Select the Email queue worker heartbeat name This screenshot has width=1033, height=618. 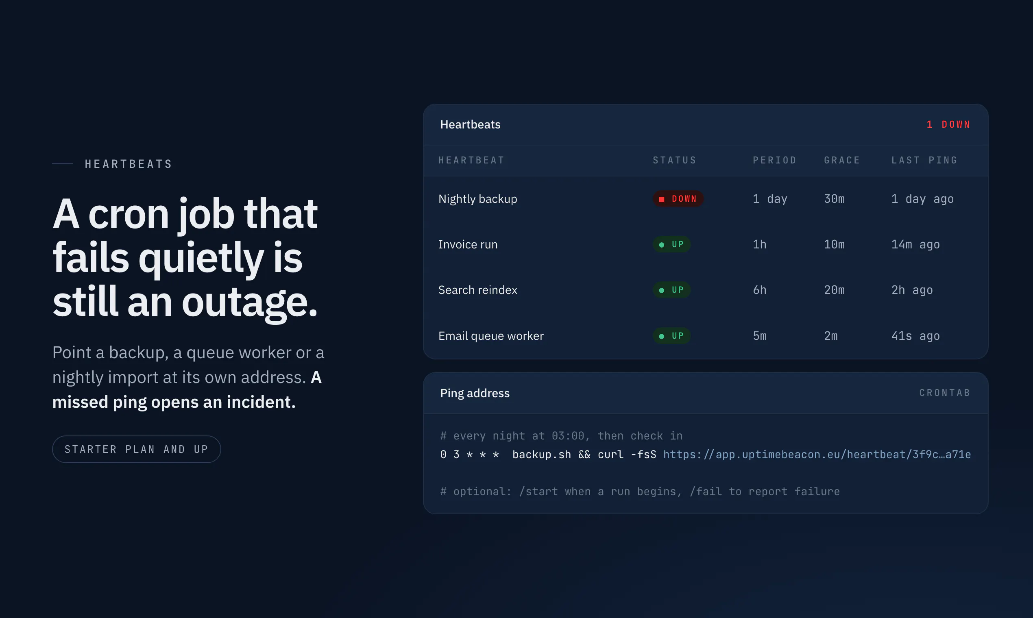pos(490,336)
